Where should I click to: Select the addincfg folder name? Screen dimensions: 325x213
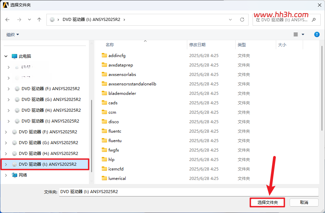[x=117, y=55]
